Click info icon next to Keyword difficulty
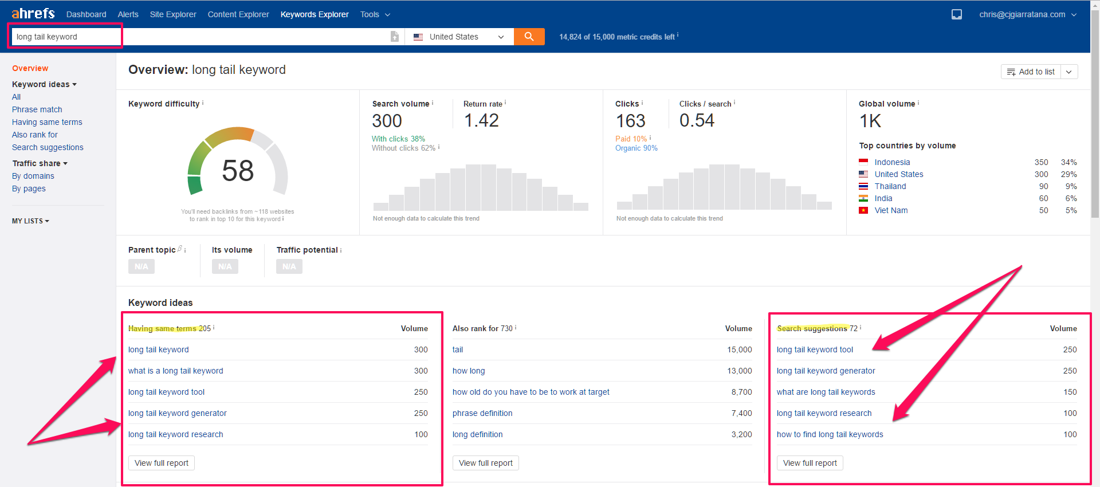This screenshot has height=487, width=1100. pos(203,103)
